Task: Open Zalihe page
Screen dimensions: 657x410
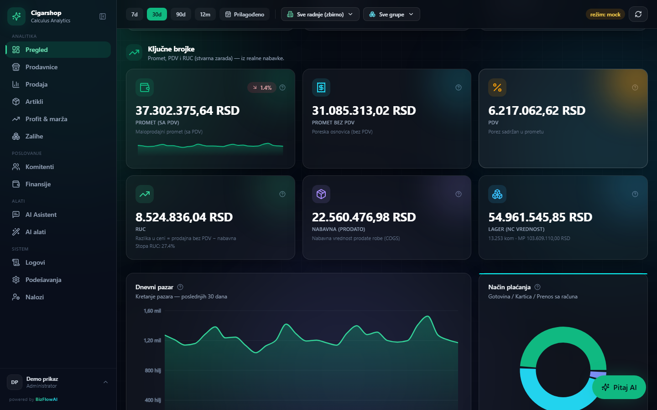Action: pos(58,136)
